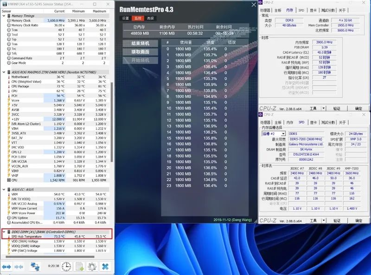
Task: Click 工具 button in upper CPU-Z window
Action: click(313, 108)
